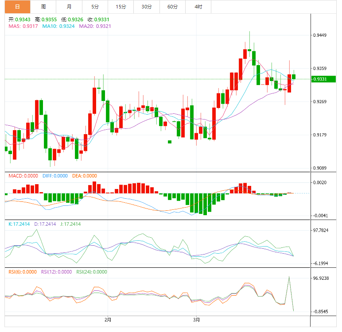Open the 月 monthly chart tab
The image size is (342, 332).
[x=70, y=7]
